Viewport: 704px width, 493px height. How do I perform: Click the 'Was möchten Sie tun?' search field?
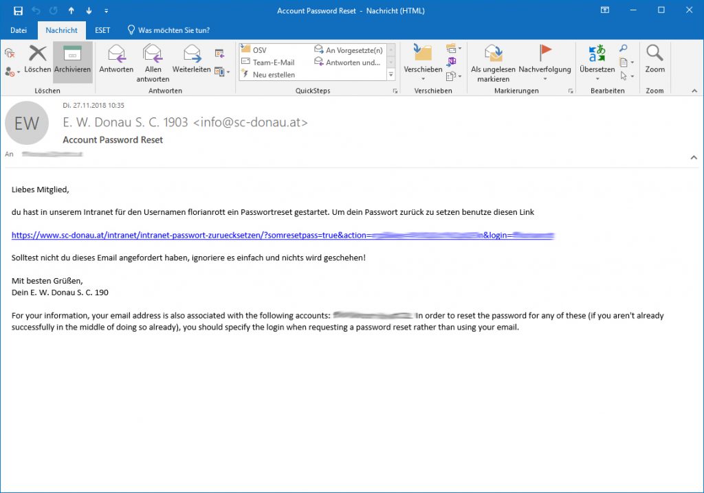pyautogui.click(x=169, y=30)
